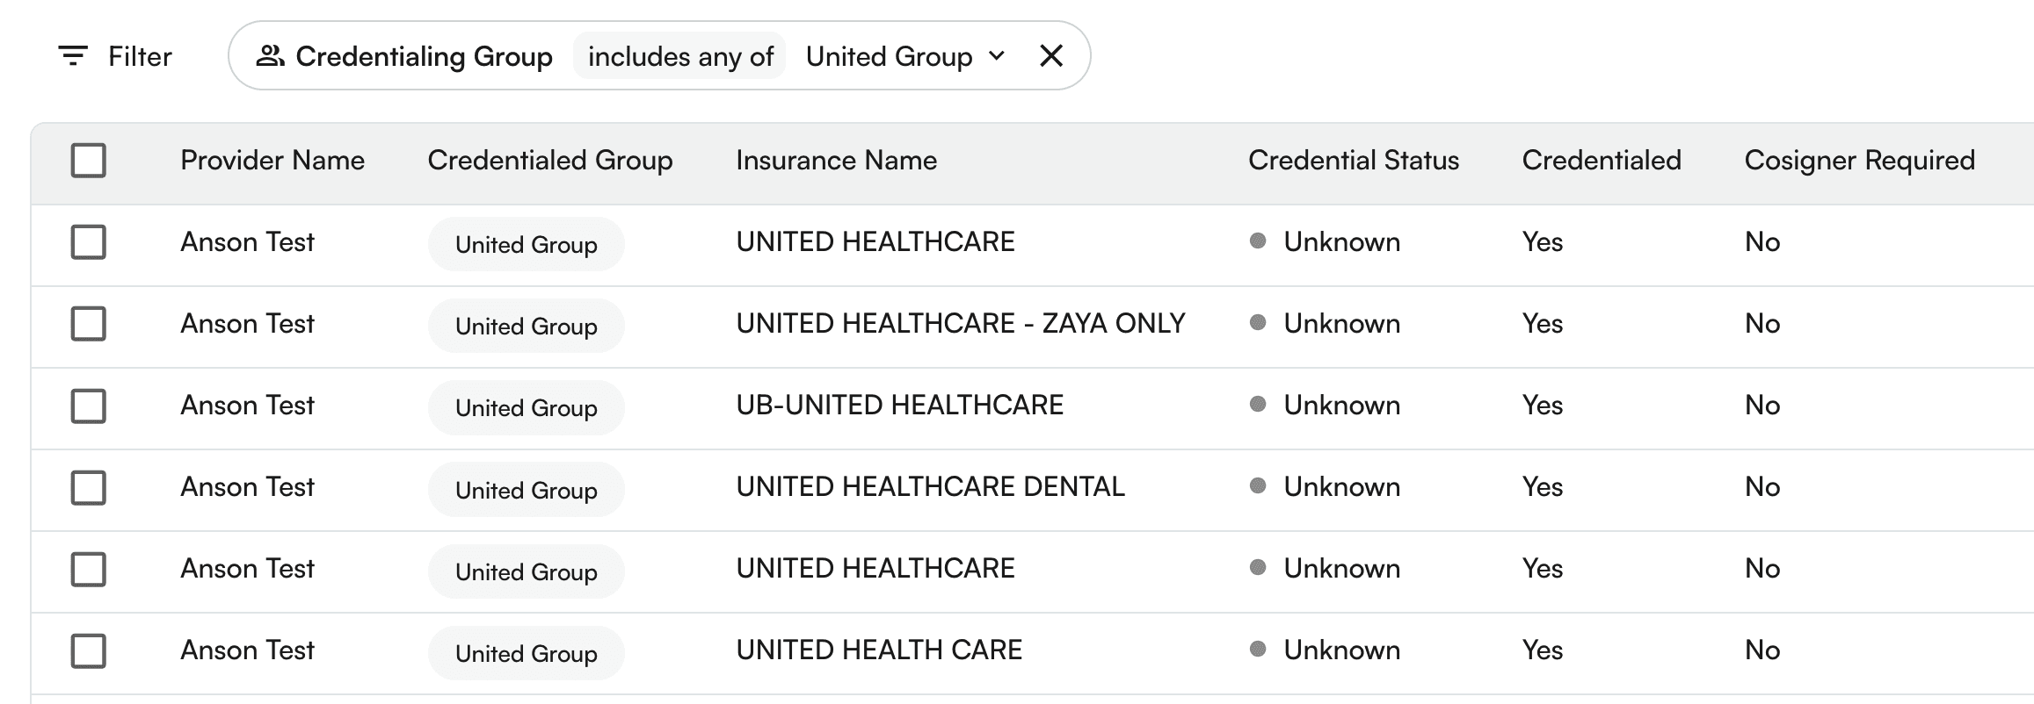Open Anson Test in UNITED HEALTH CARE row
Screen dimensions: 2034x704
pos(247,650)
